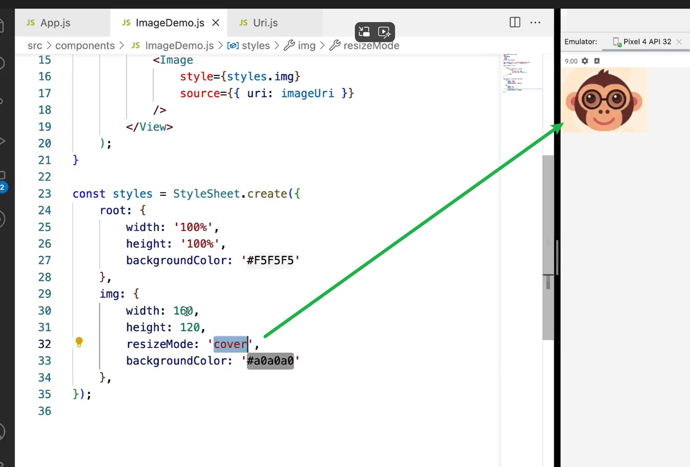Click the emulator settings gear status icon

point(585,61)
